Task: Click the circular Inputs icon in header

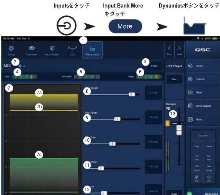Action: [66, 26]
